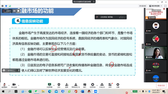Open emoji picker smiley icon
The image size is (168, 94).
[4, 70]
